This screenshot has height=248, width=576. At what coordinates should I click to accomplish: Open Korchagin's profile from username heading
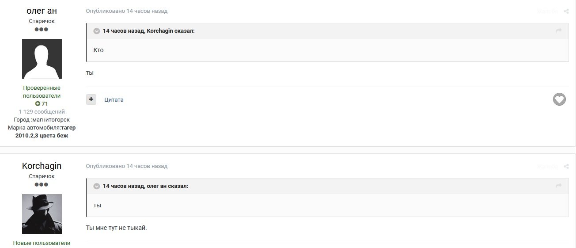tap(42, 166)
